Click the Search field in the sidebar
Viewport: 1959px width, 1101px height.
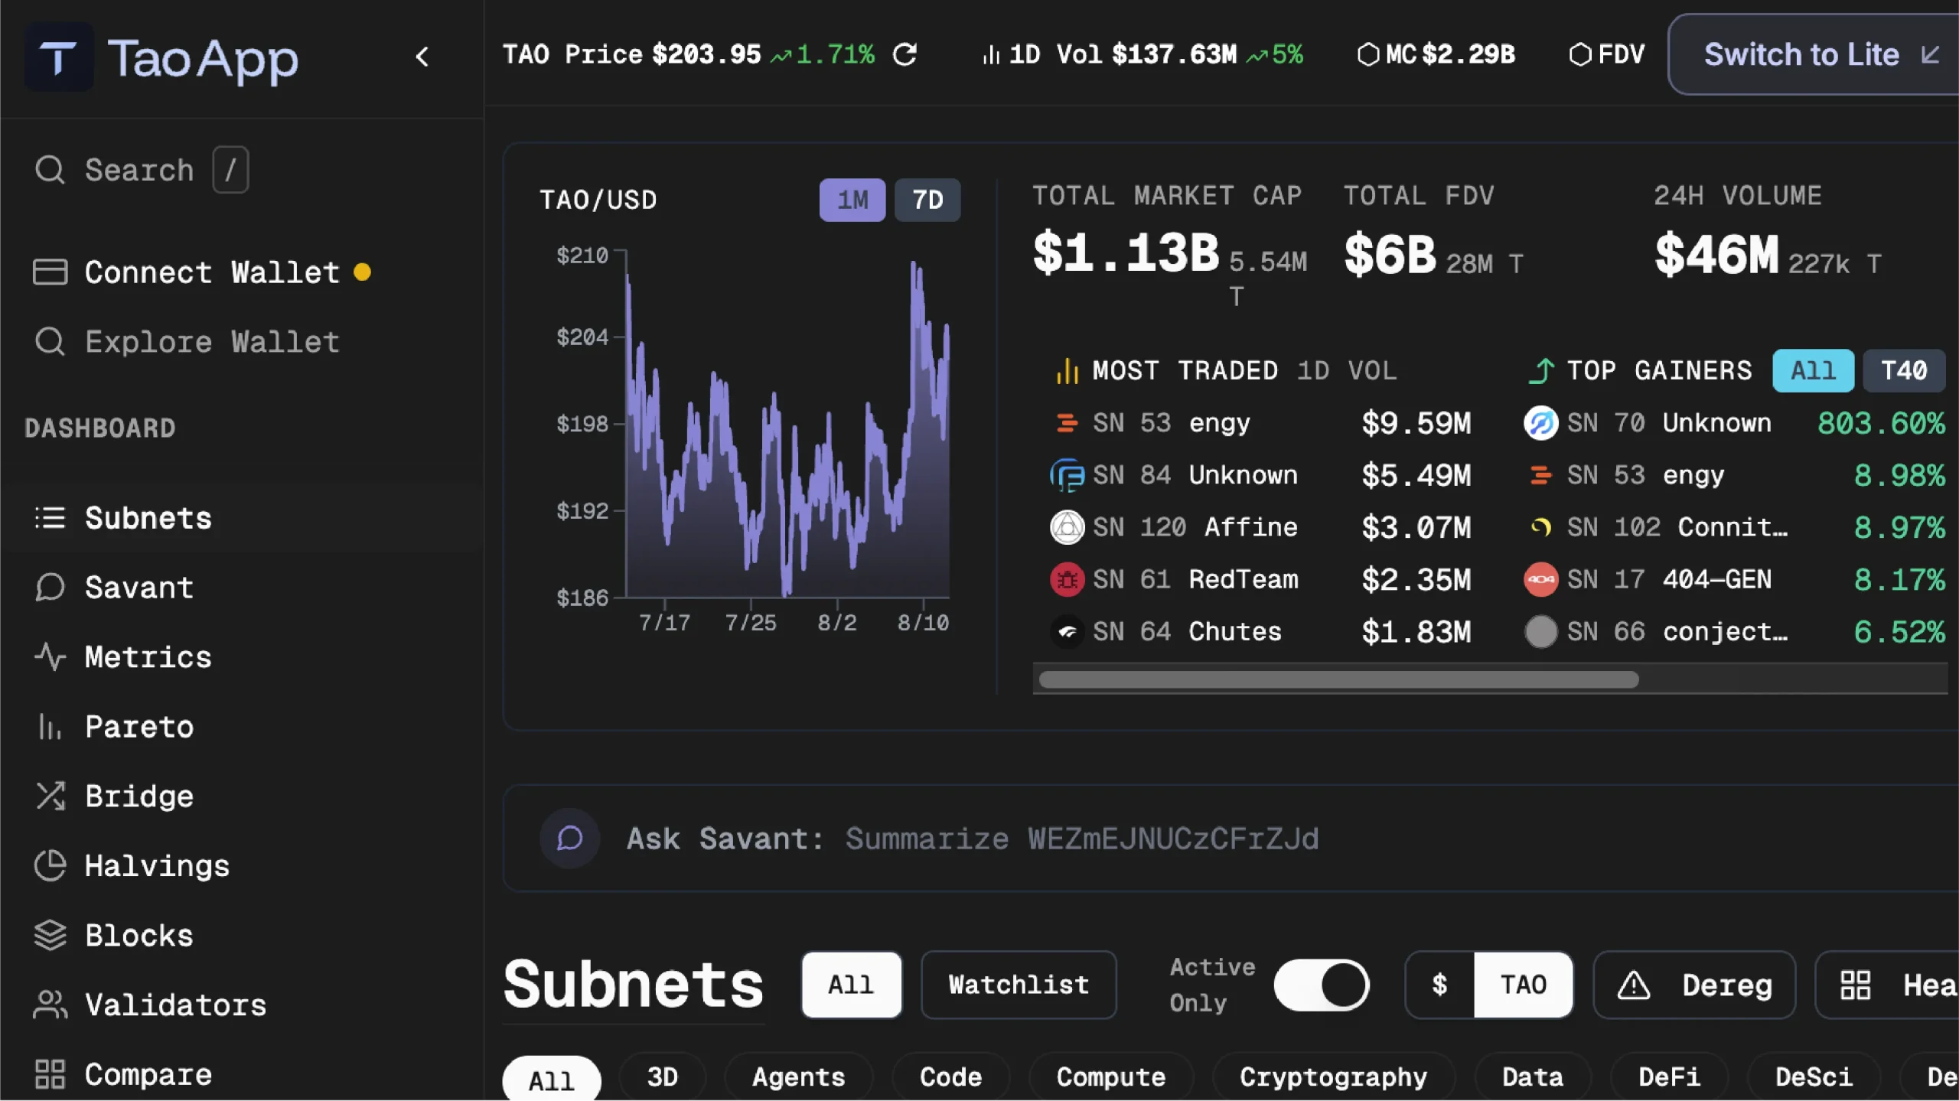142,170
